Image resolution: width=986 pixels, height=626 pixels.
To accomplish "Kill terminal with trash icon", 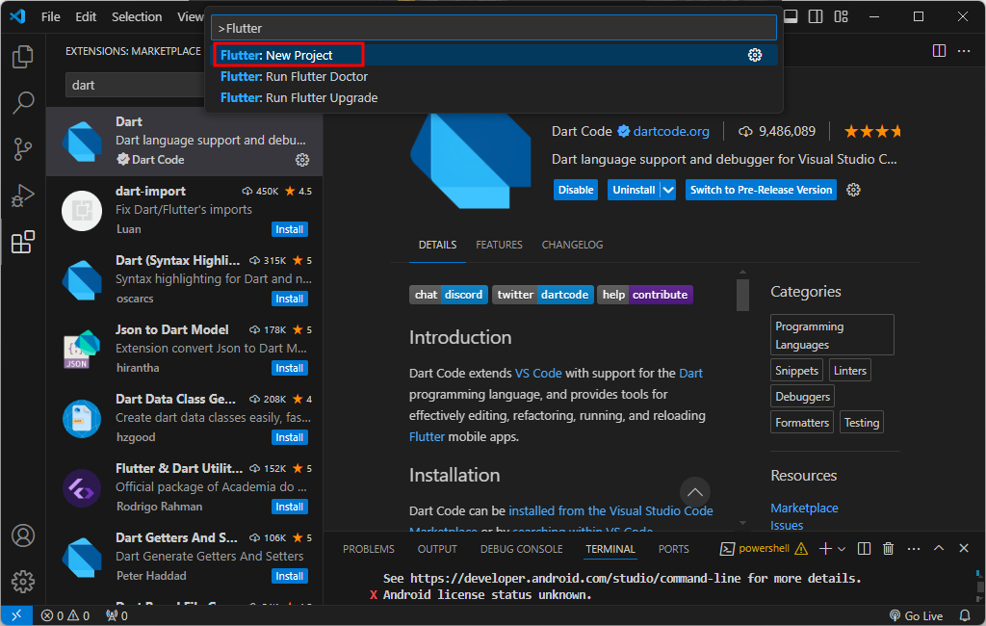I will click(889, 549).
